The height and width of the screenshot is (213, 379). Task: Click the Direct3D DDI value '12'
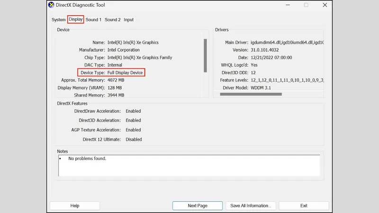coord(253,72)
